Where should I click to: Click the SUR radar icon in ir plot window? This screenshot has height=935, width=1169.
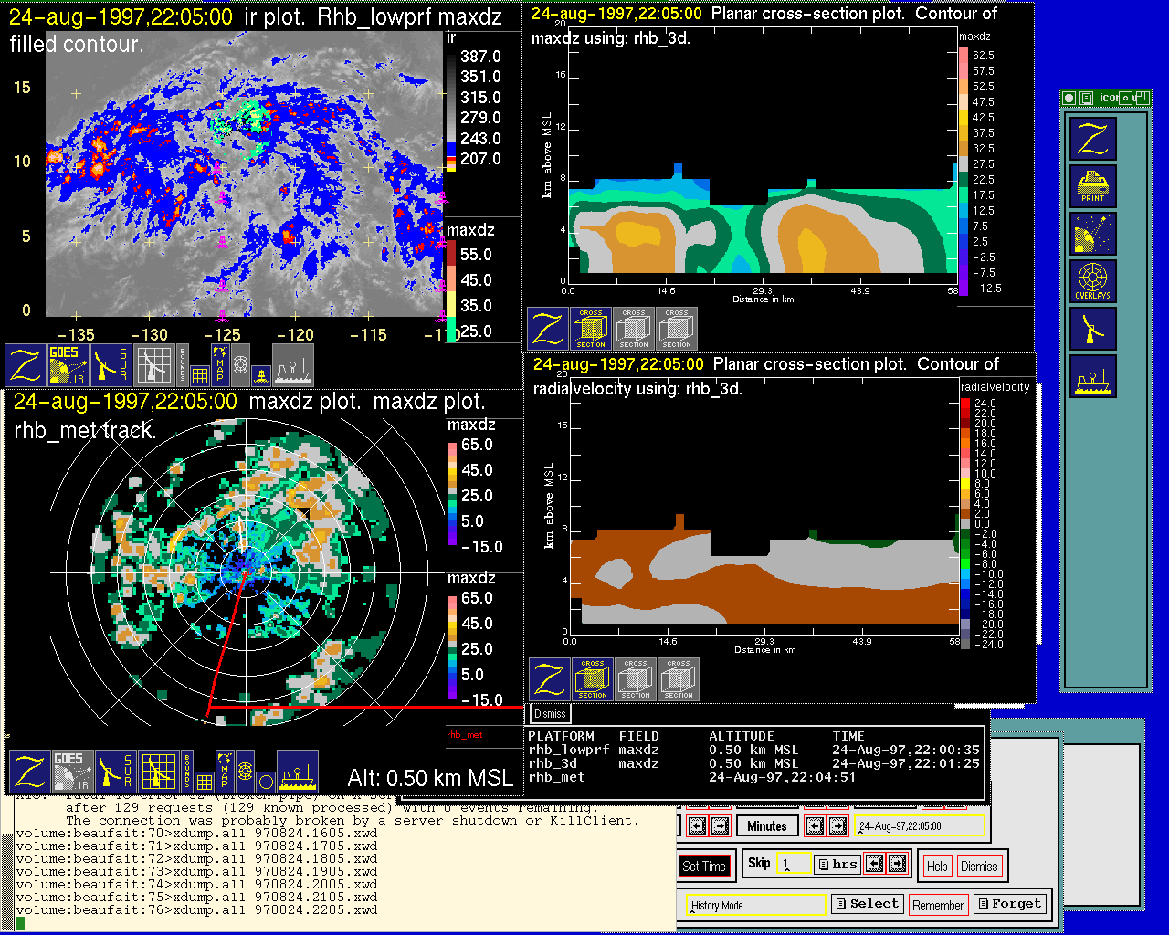(111, 364)
